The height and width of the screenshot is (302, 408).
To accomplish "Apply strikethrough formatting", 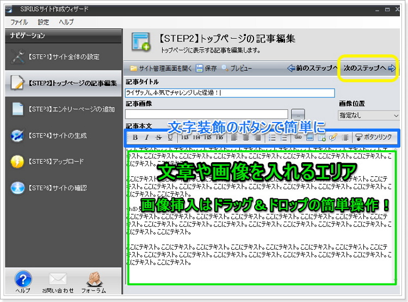I will [158, 138].
